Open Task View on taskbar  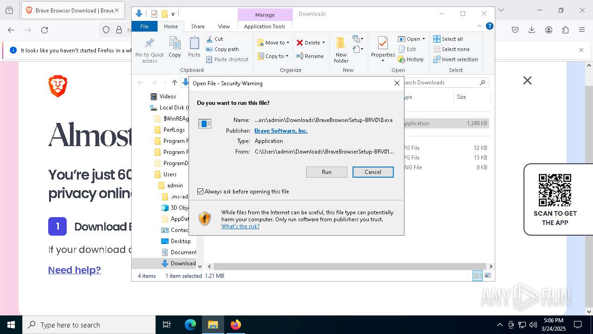pos(167,325)
